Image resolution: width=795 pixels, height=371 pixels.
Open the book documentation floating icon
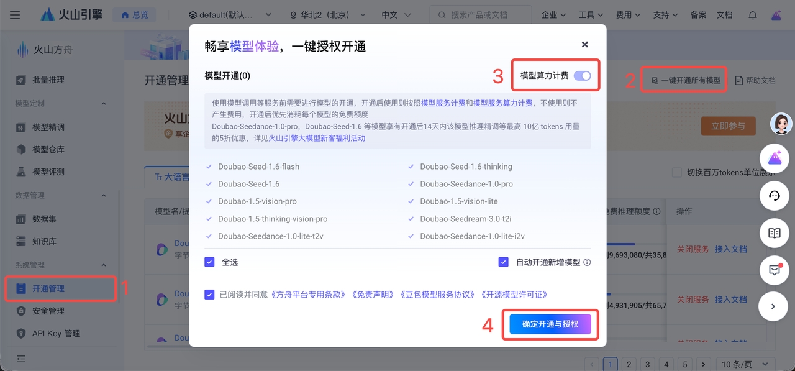pos(774,233)
